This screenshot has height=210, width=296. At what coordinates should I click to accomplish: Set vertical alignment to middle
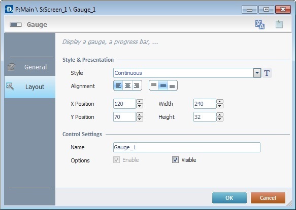coord(163,86)
